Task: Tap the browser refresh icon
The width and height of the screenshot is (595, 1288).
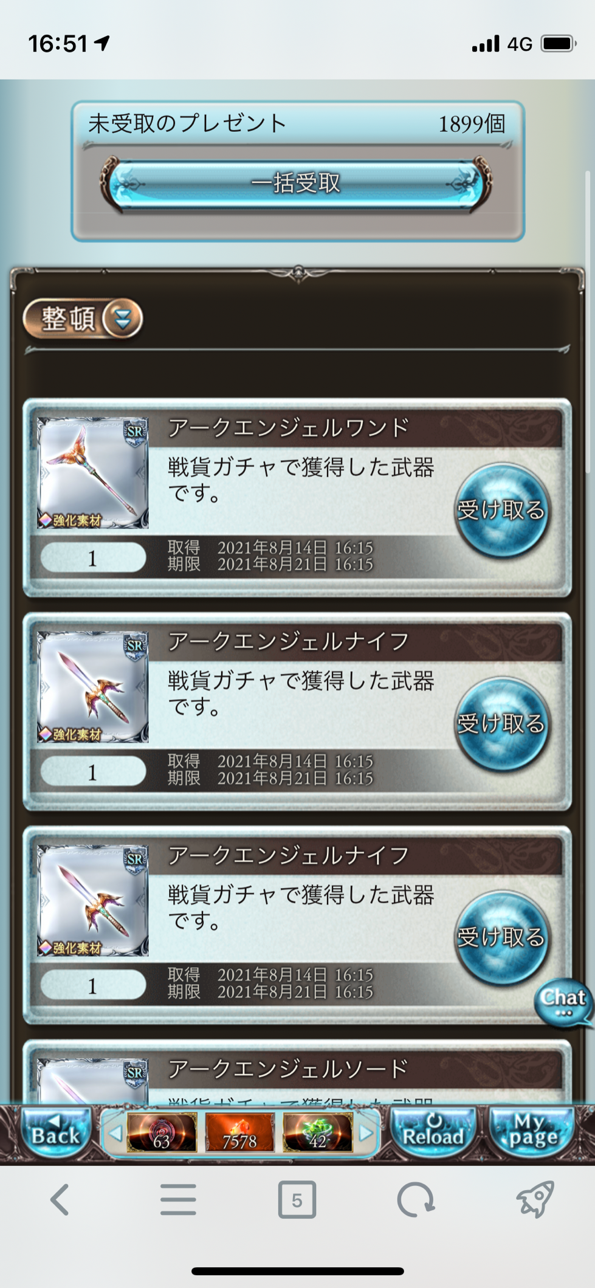Action: [x=416, y=1200]
